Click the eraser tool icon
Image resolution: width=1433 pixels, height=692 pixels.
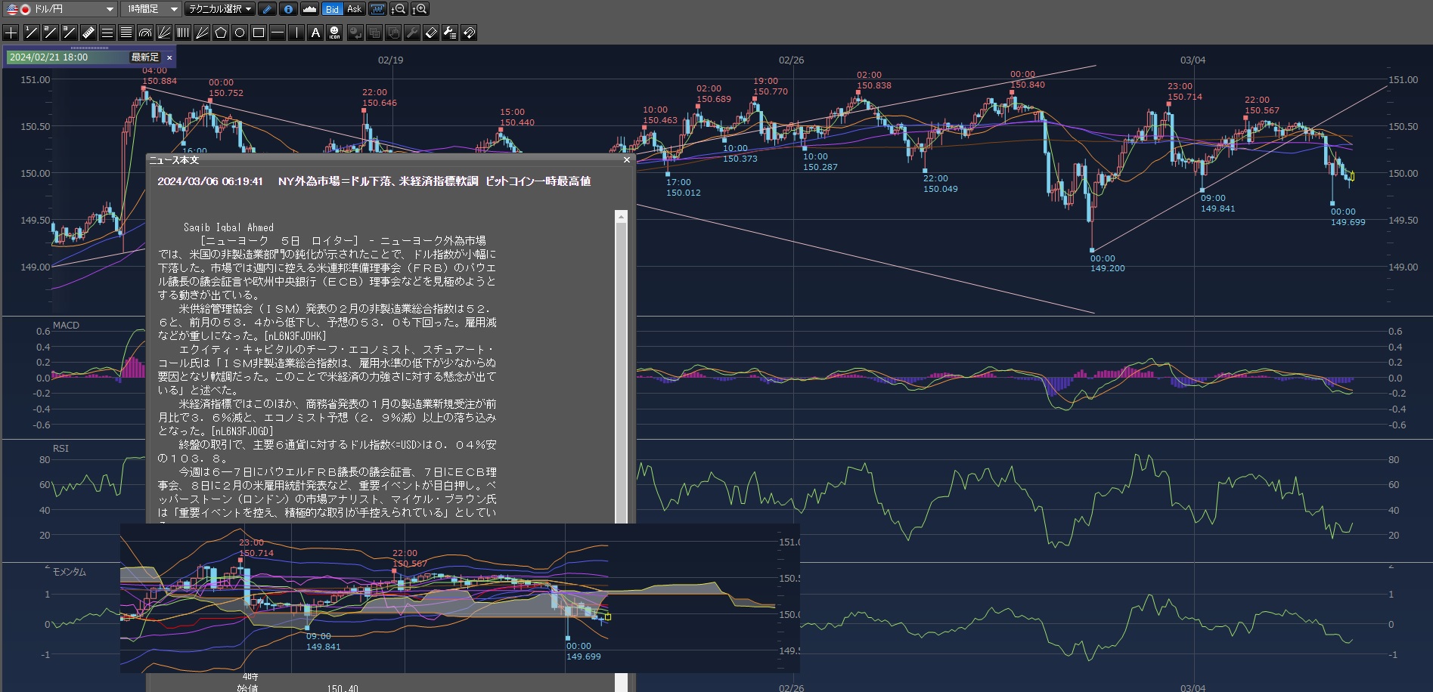click(x=431, y=32)
